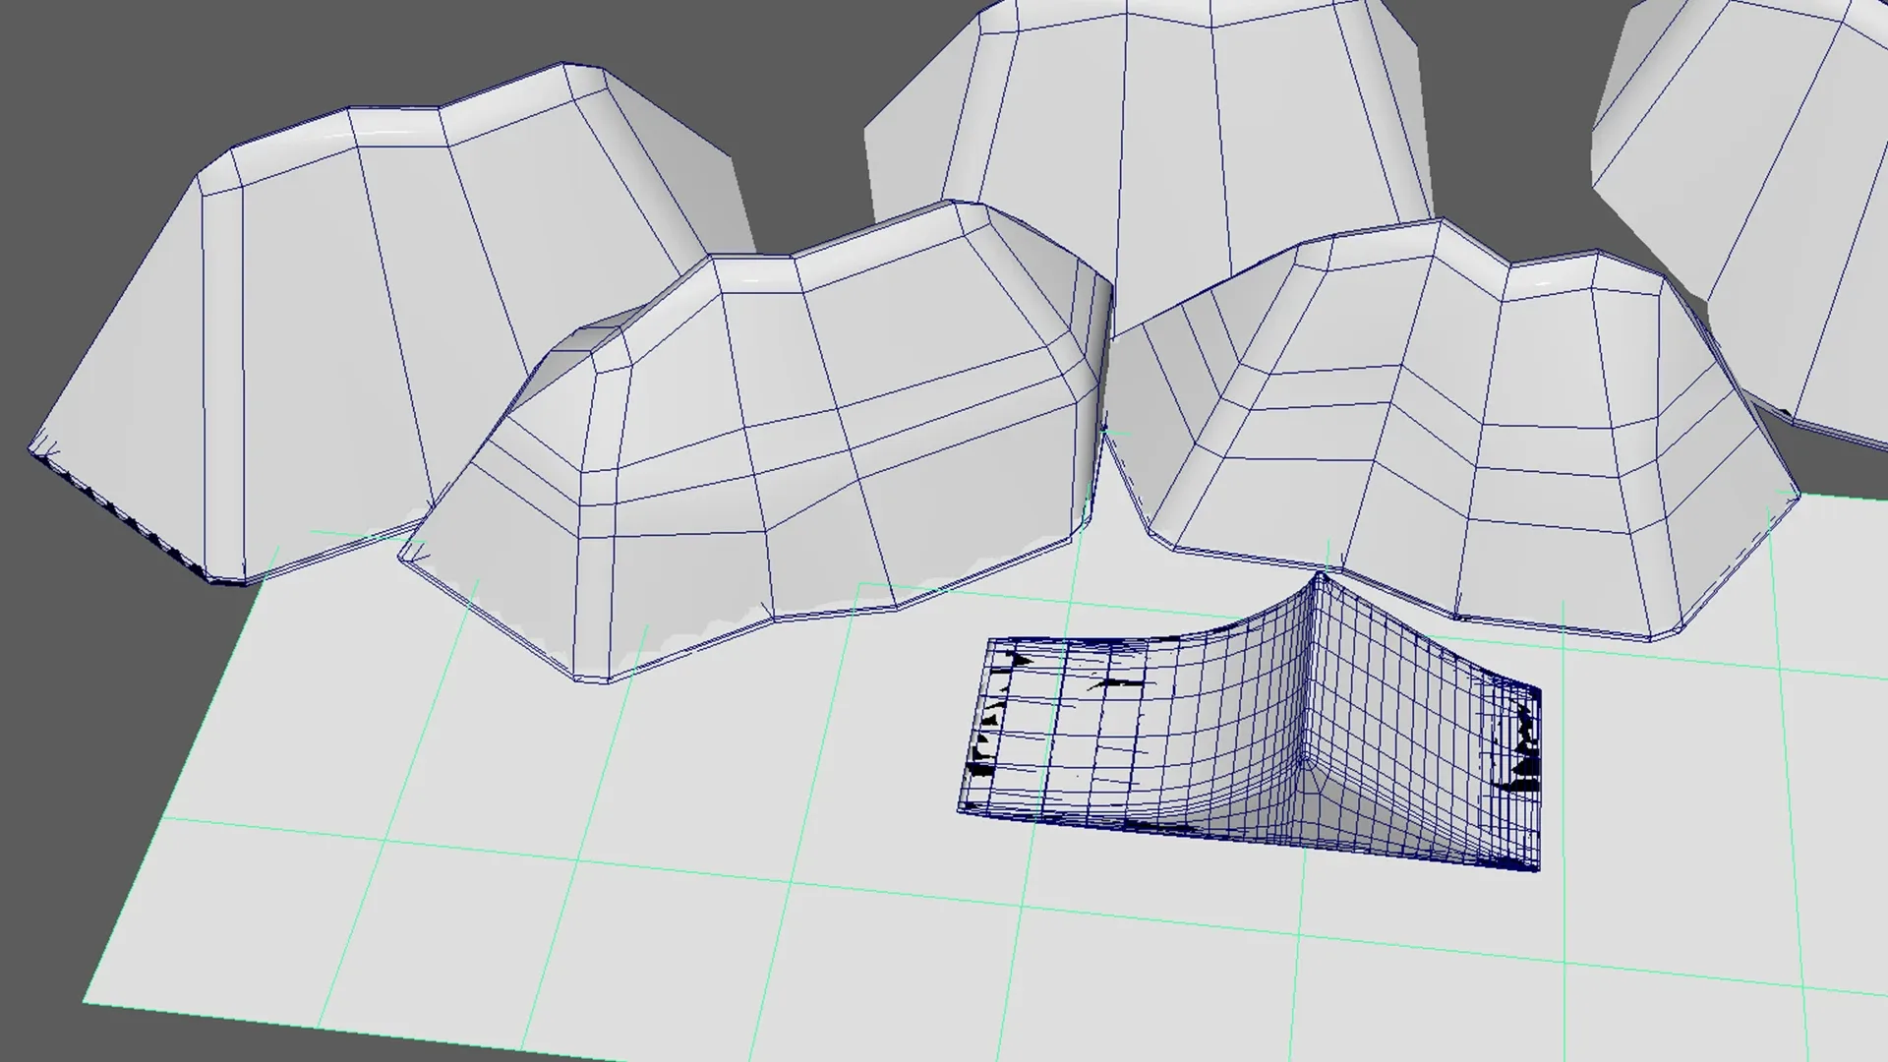
Task: Select the front-center low-poly rock mesh
Action: 757,442
